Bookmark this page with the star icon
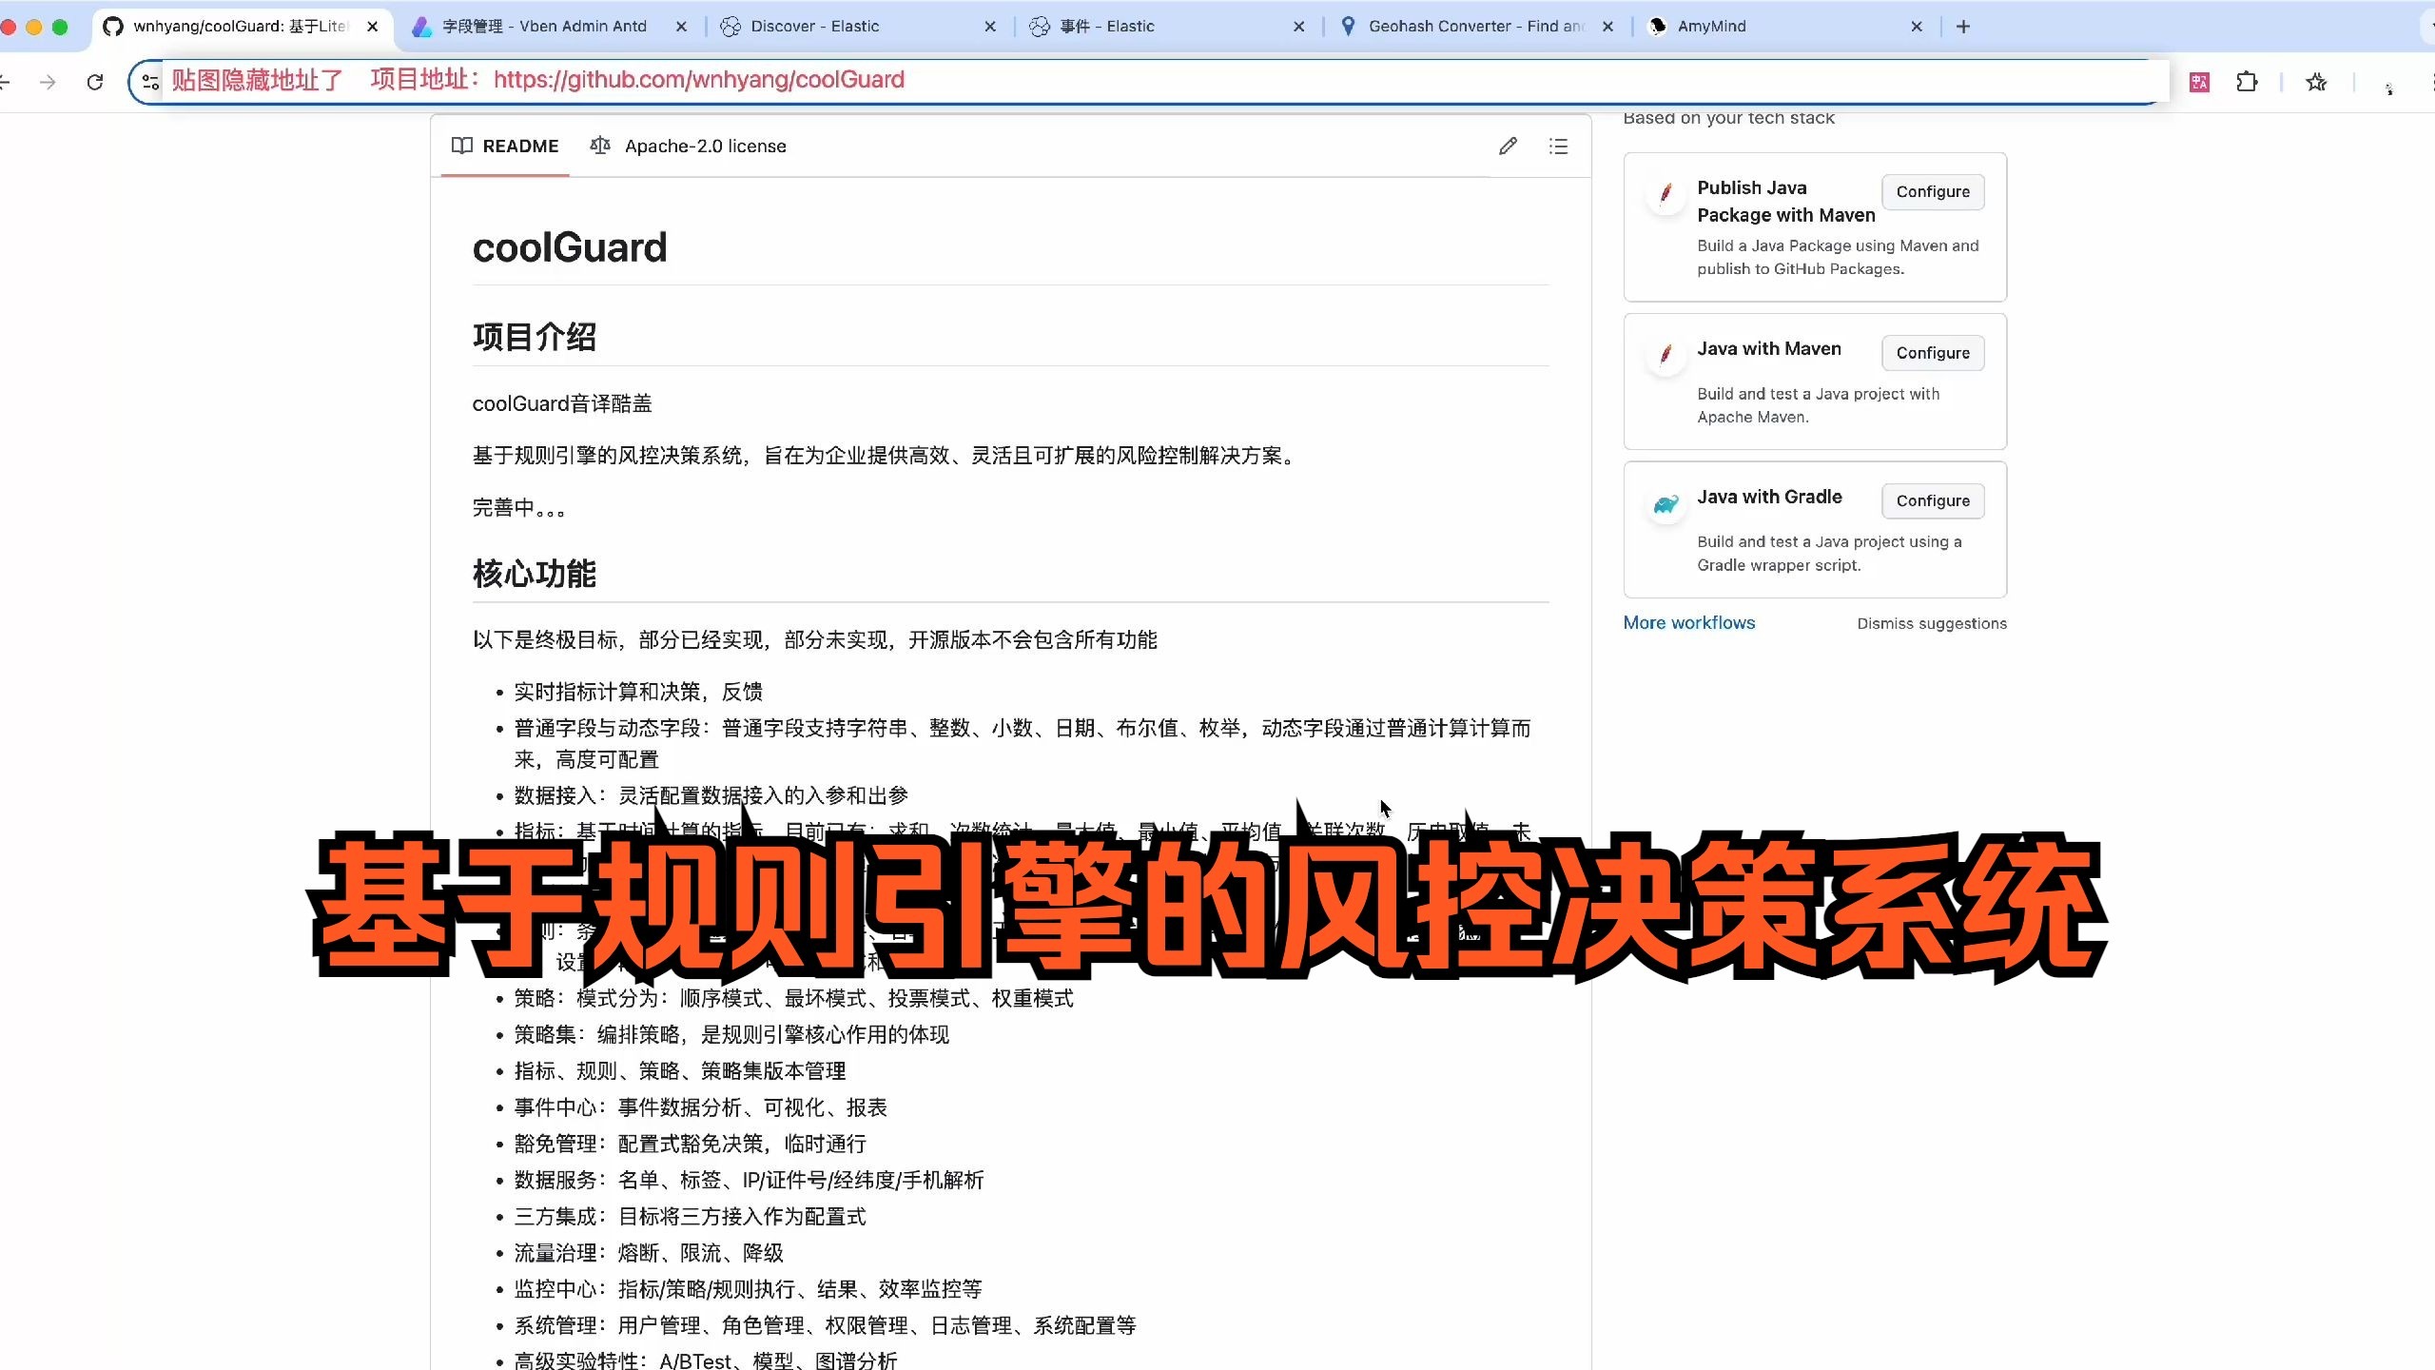Viewport: 2435px width, 1370px height. (x=2316, y=83)
